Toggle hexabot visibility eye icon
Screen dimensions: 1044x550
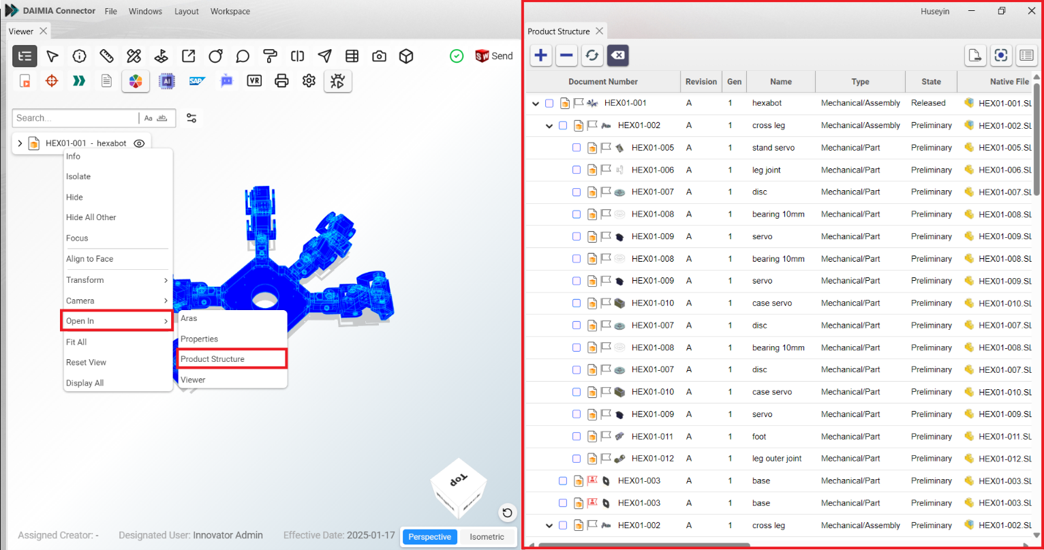point(139,144)
